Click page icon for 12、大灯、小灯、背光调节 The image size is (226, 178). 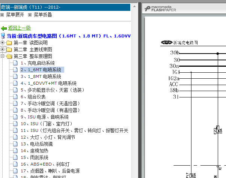[15, 137]
